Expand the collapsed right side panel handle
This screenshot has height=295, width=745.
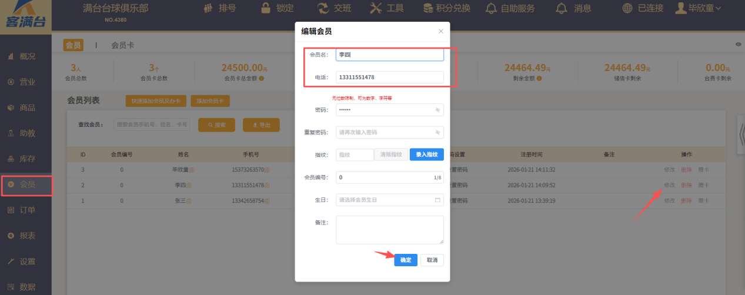pyautogui.click(x=741, y=136)
